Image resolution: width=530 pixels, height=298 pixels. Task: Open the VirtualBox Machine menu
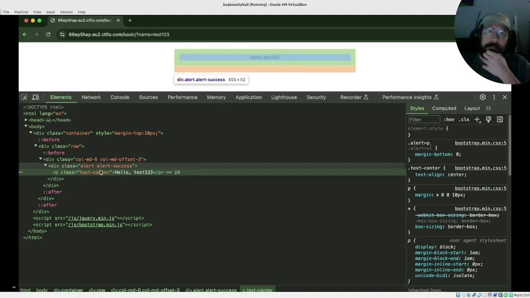[21, 12]
